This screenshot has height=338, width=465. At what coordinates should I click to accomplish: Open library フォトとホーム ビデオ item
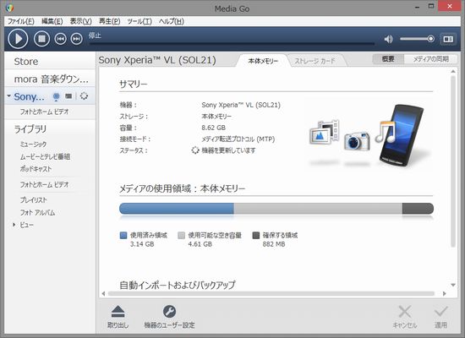coord(44,184)
